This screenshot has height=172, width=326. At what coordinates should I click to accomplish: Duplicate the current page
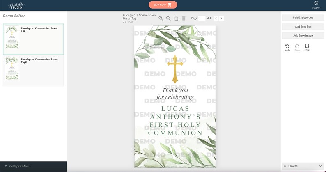(176, 18)
